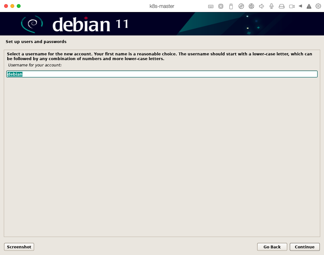This screenshot has height=255, width=324.
Task: Click the network globe icon
Action: click(251, 6)
